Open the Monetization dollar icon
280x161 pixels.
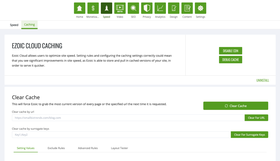pyautogui.click(x=93, y=8)
